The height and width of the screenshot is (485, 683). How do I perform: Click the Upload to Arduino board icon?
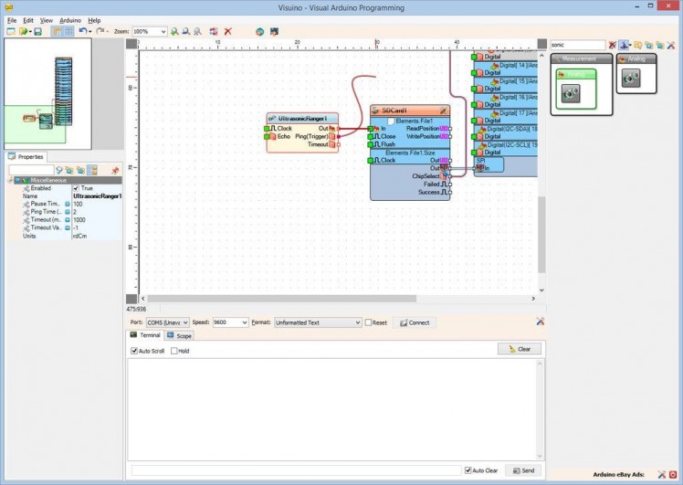click(x=273, y=31)
